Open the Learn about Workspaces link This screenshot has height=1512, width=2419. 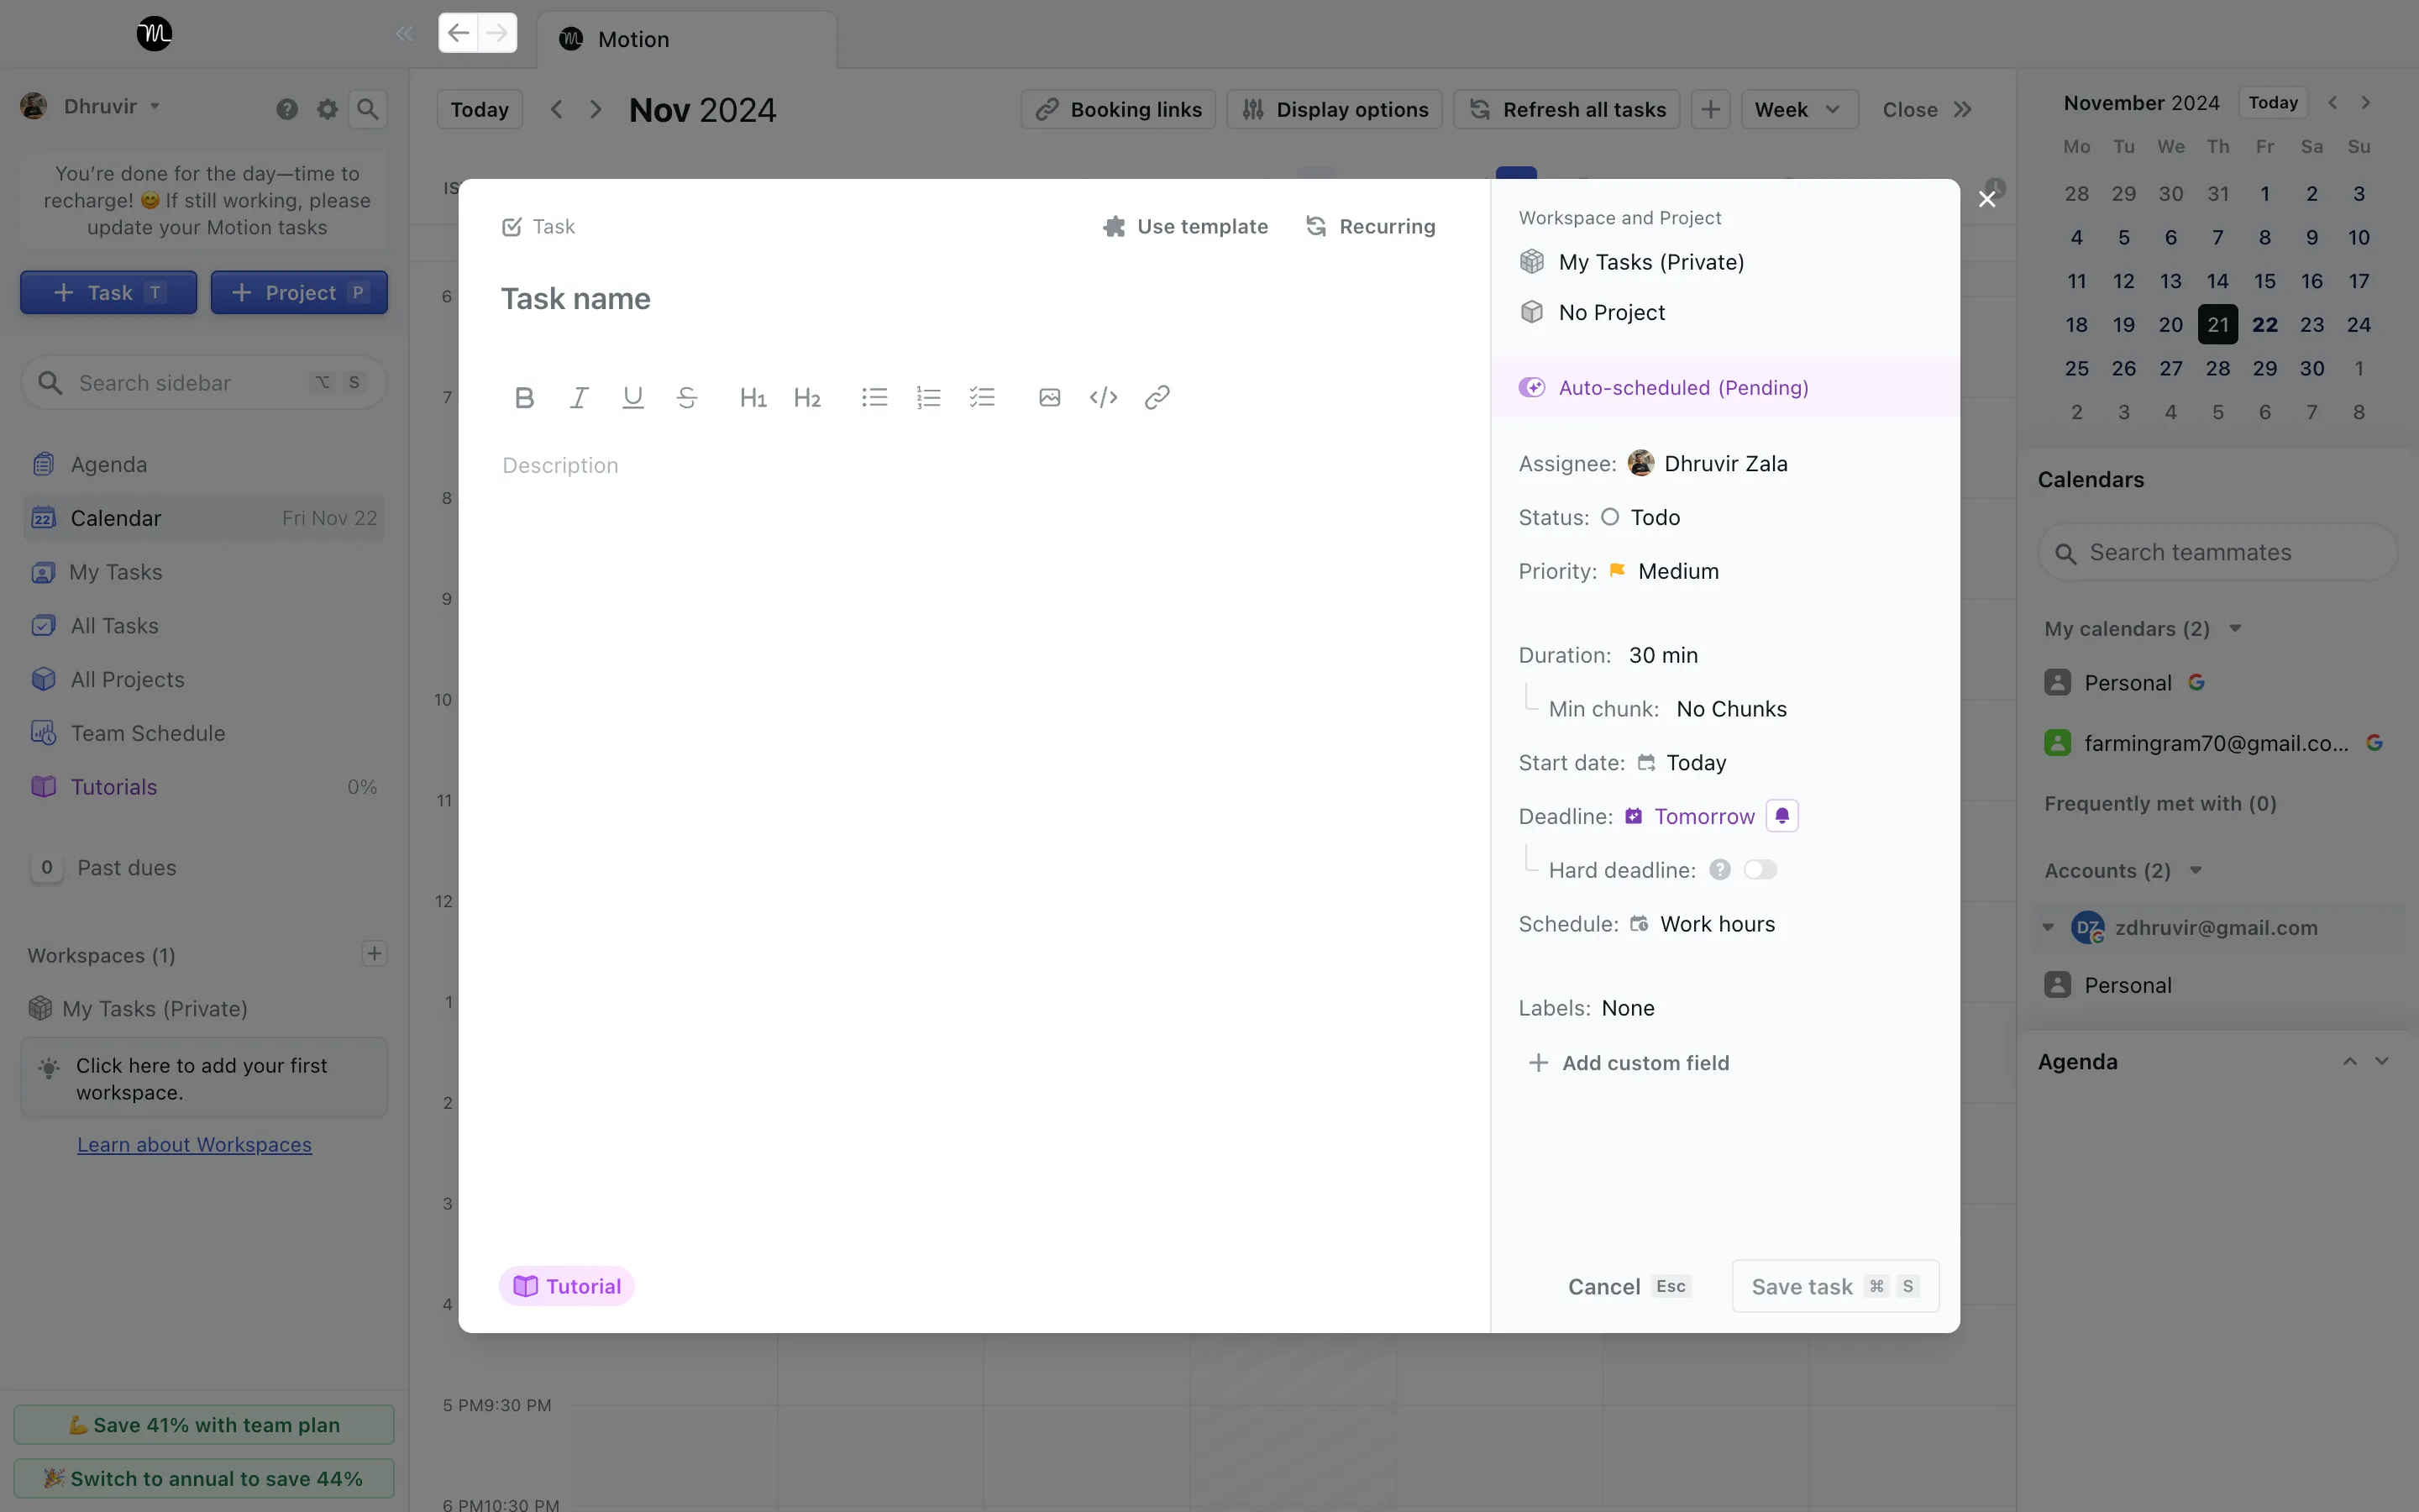[195, 1145]
